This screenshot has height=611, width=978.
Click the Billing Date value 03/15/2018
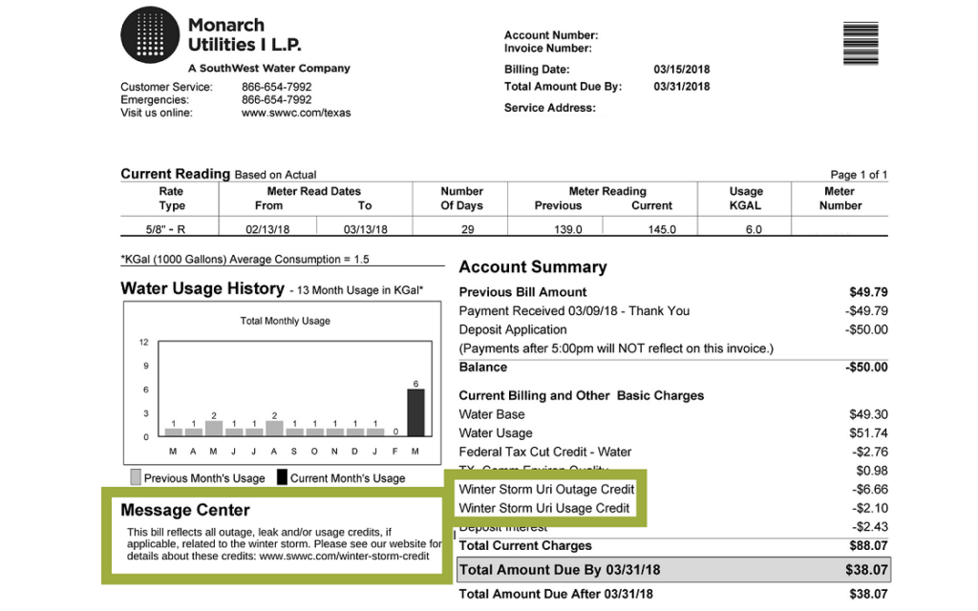(x=681, y=70)
